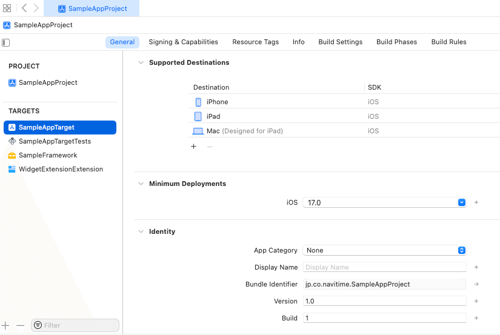Open the related items grid menu
Screen dimensions: 500x335
[7, 8]
